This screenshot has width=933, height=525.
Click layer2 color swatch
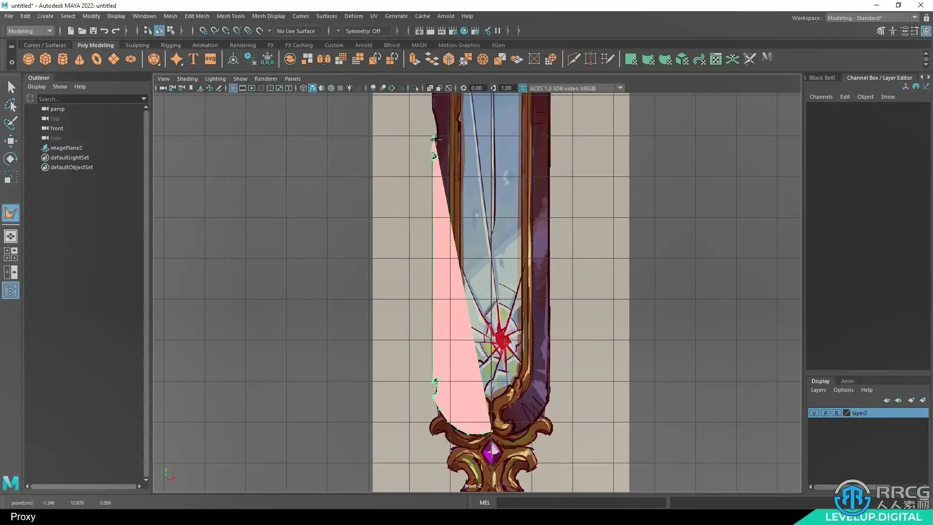[847, 413]
